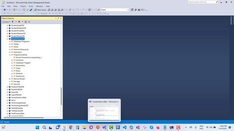
Task: Collapse the Programmability folder
Action: pos(10,55)
